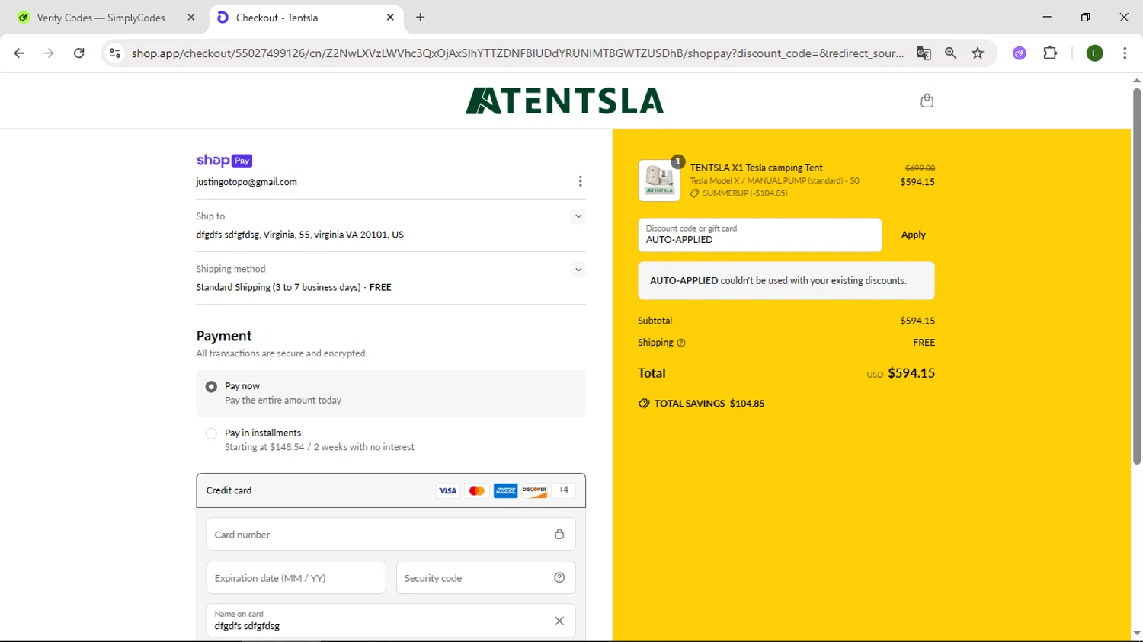Bookmark this page with the star
Viewport: 1143px width, 642px height.
pos(978,53)
